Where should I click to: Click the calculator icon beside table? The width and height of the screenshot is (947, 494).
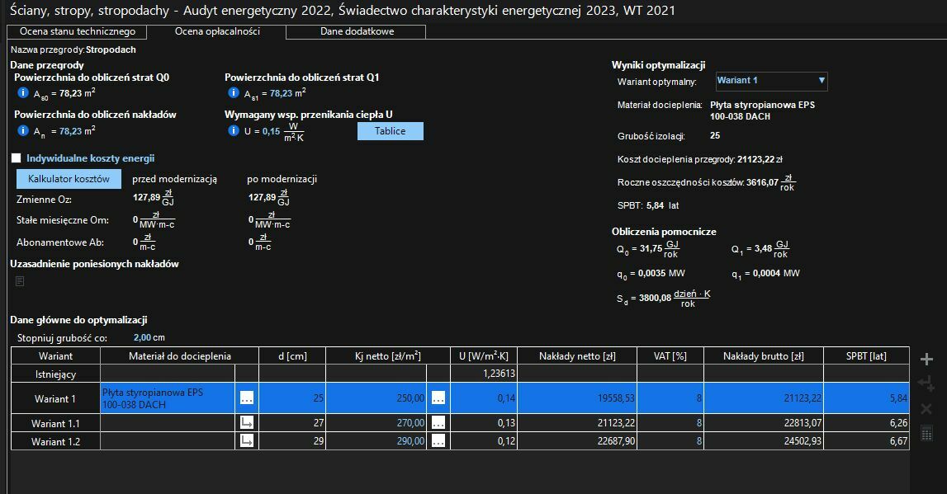tap(926, 433)
